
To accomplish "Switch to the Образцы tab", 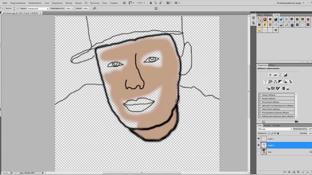I will tap(268, 15).
